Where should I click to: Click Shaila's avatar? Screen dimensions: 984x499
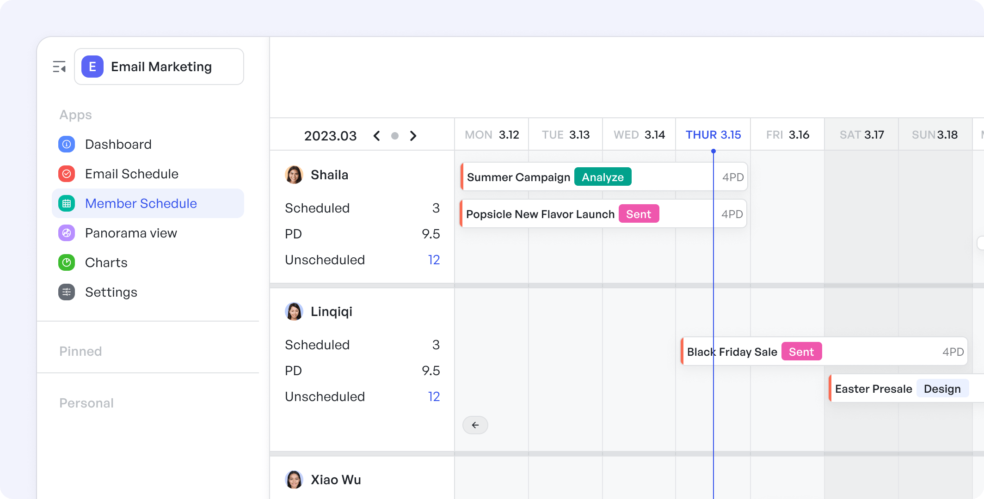[294, 175]
